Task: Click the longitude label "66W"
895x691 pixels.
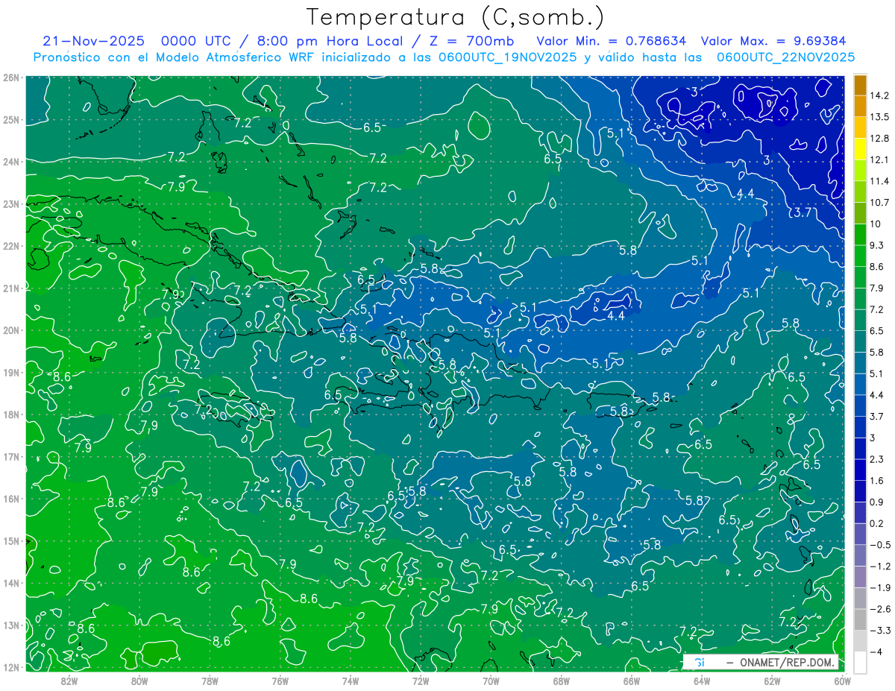Action: pos(631,680)
